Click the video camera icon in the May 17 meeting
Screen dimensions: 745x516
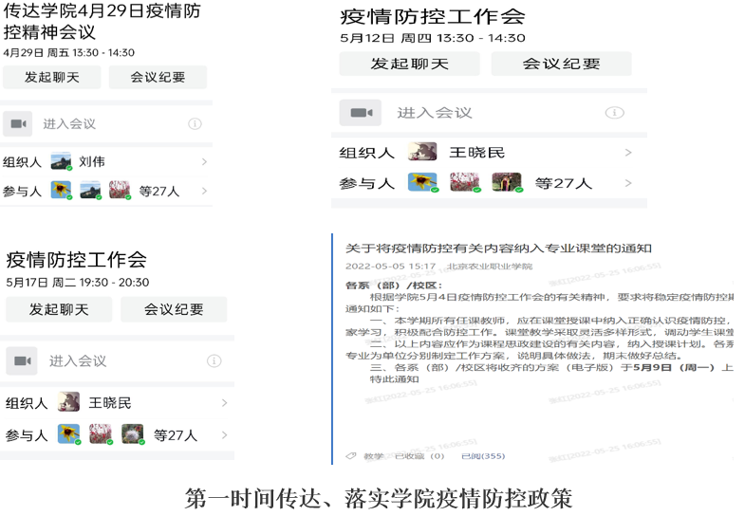click(22, 360)
